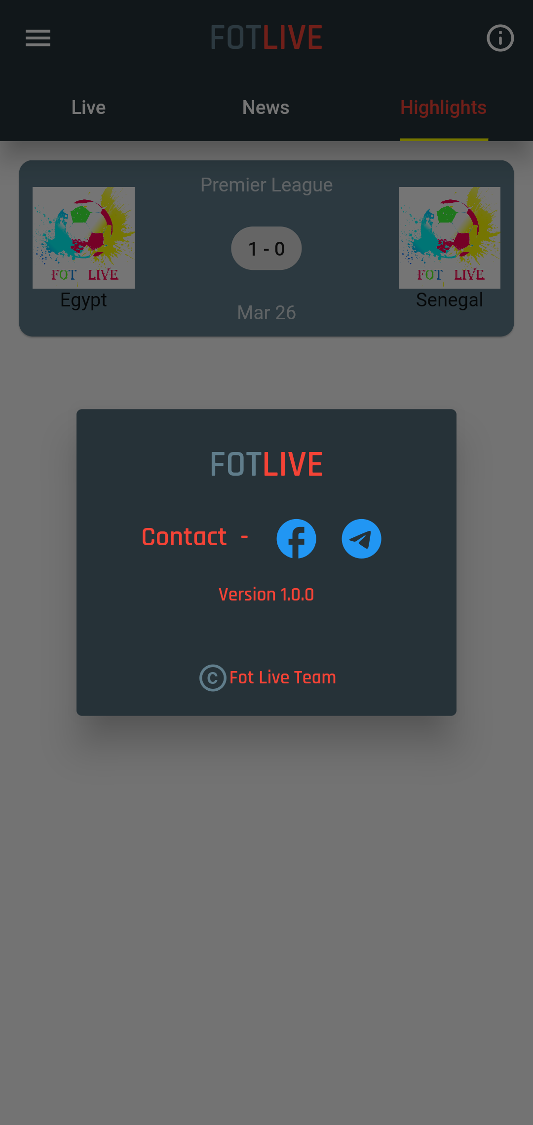Click the 1 - 0 score badge

click(x=266, y=248)
